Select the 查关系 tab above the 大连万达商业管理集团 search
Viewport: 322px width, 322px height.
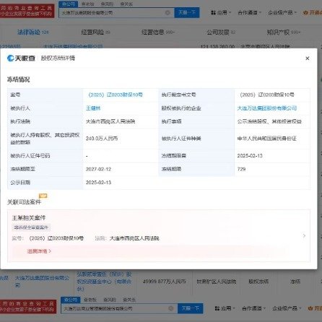[x=129, y=300]
